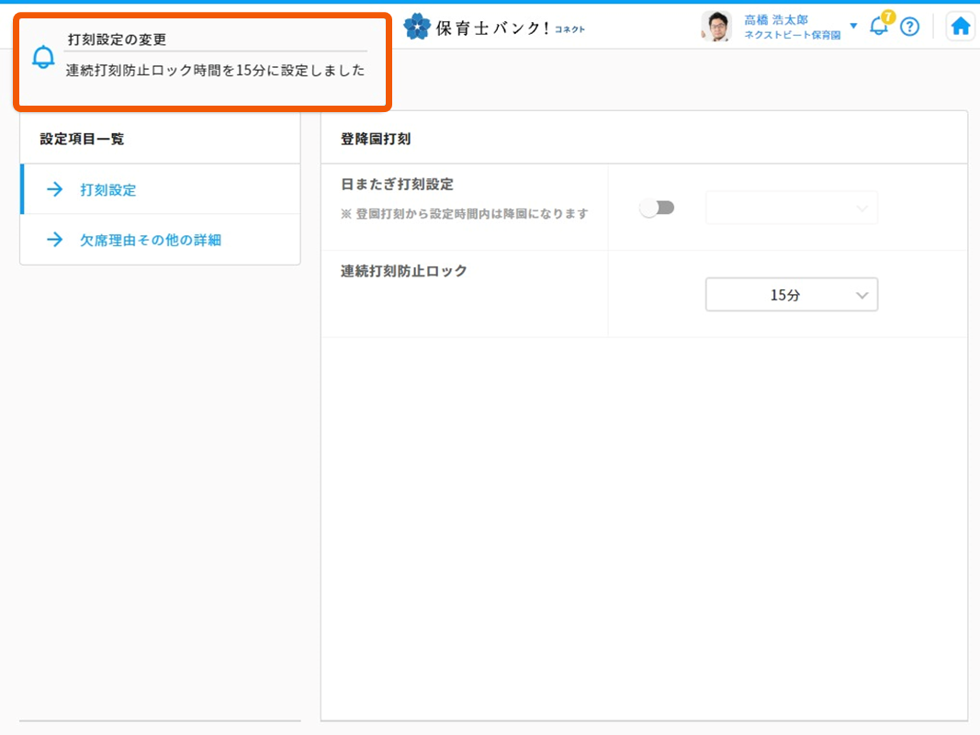Click the 保育士バンク! logo text
The image size is (980, 735).
492,28
